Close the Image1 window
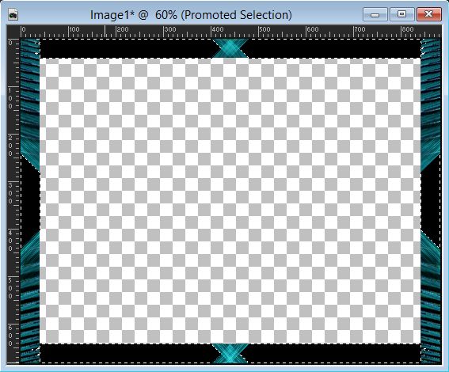Screen dimensions: 449x372 (x=428, y=14)
